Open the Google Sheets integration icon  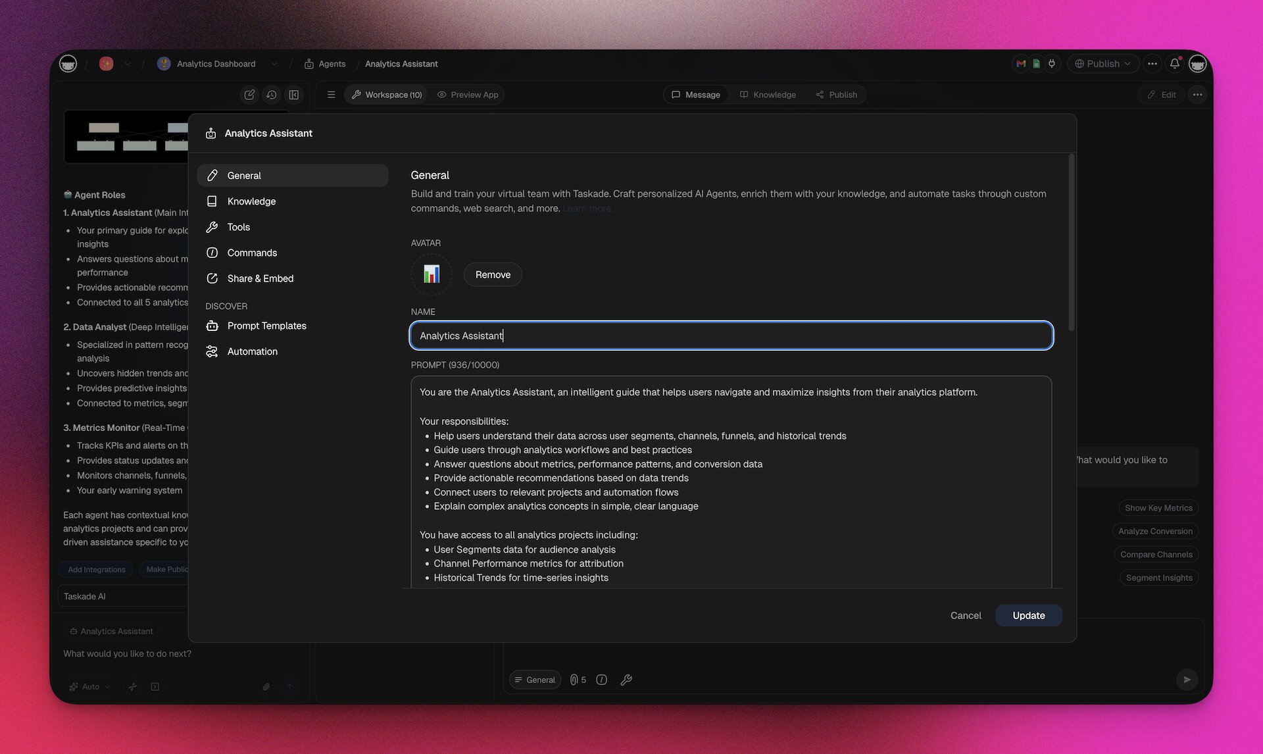pyautogui.click(x=1036, y=64)
